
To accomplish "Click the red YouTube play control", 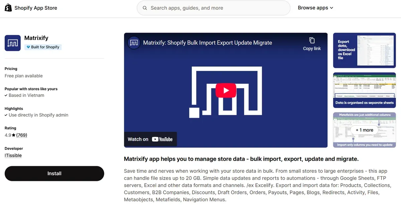I will (x=226, y=90).
